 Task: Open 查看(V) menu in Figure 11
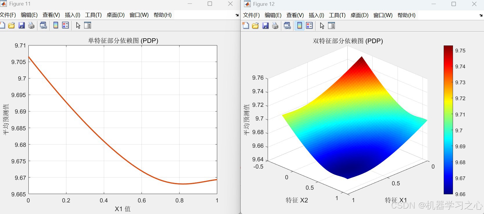point(51,15)
